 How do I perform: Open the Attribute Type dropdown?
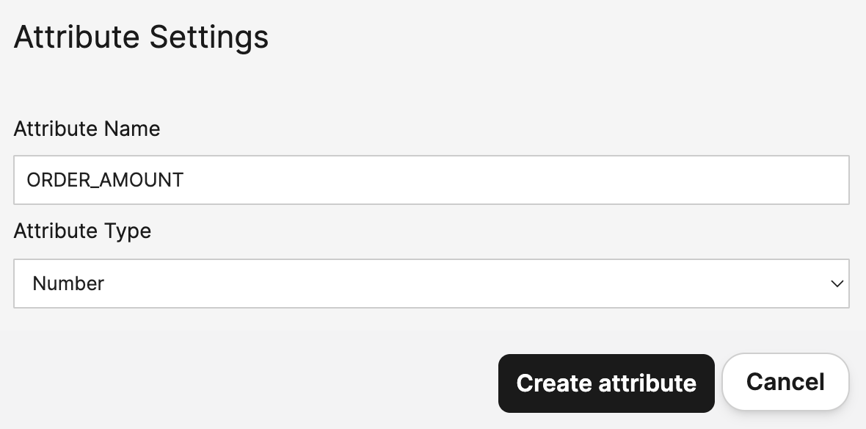pos(431,284)
